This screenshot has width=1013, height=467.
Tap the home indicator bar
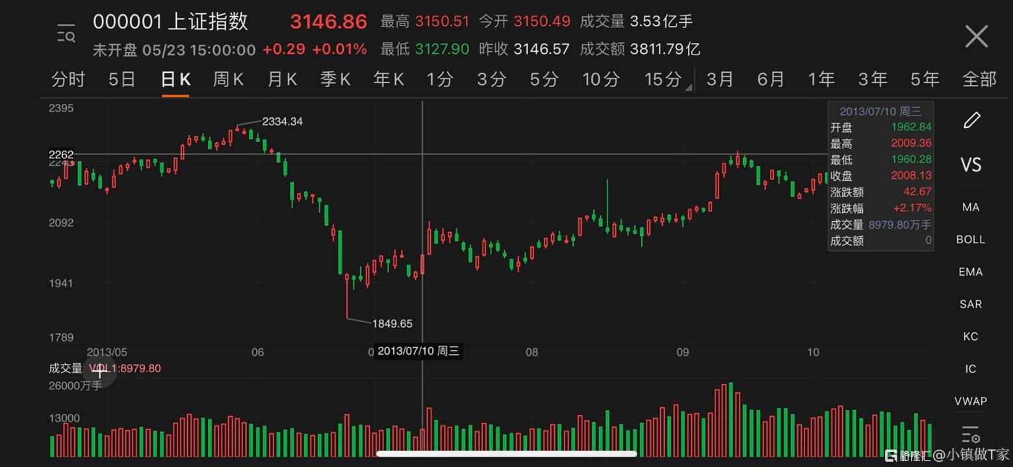coord(506,454)
